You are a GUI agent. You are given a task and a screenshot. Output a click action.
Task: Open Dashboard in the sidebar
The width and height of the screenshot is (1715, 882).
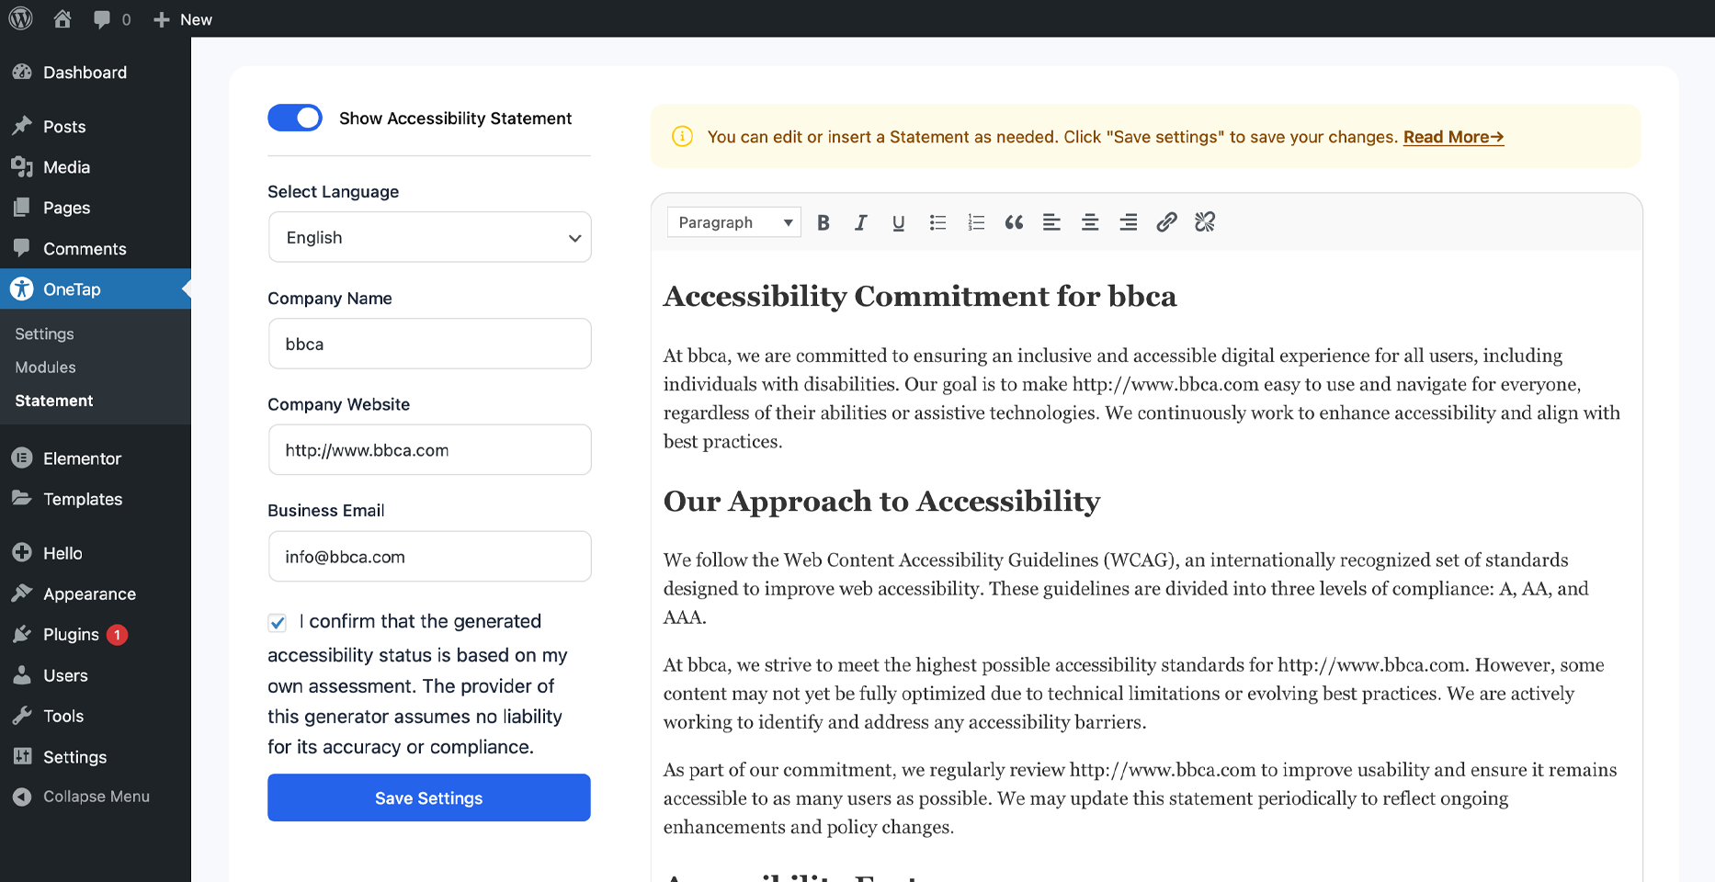[x=96, y=73]
